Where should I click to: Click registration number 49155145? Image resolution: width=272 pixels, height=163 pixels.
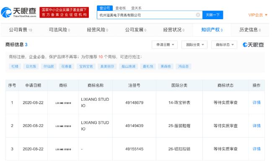134,149
